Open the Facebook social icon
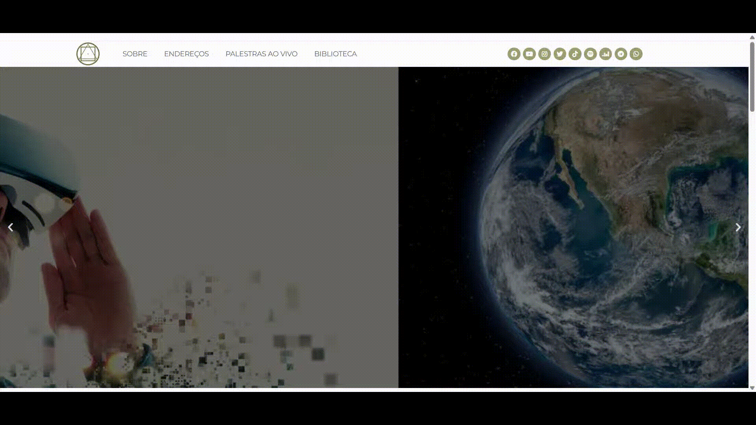The width and height of the screenshot is (756, 425). coord(514,54)
